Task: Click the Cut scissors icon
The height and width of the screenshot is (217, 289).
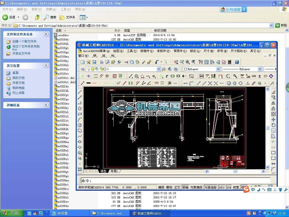Action: click(126, 62)
